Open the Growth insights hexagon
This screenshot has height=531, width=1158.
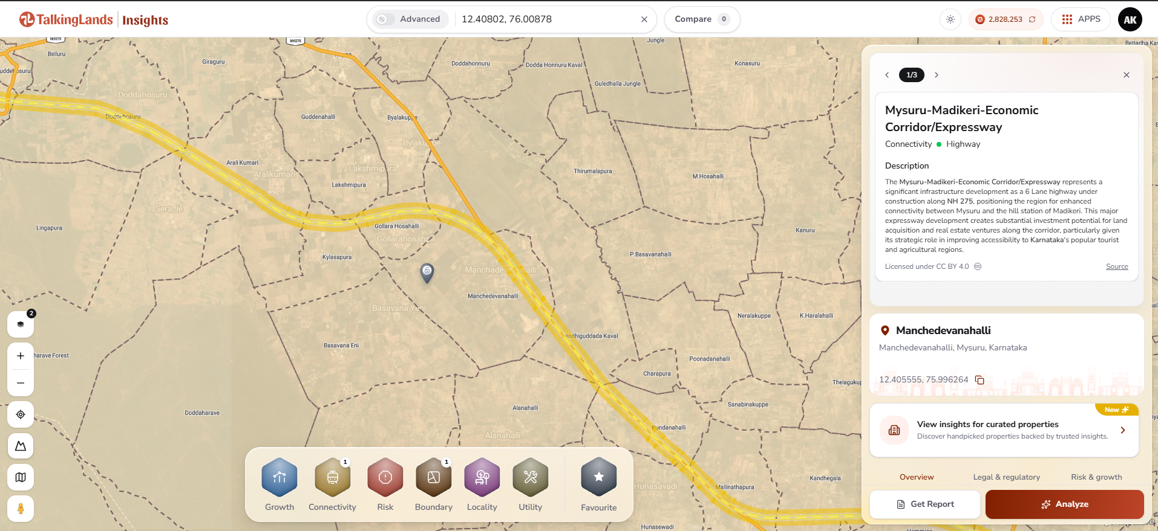click(280, 477)
